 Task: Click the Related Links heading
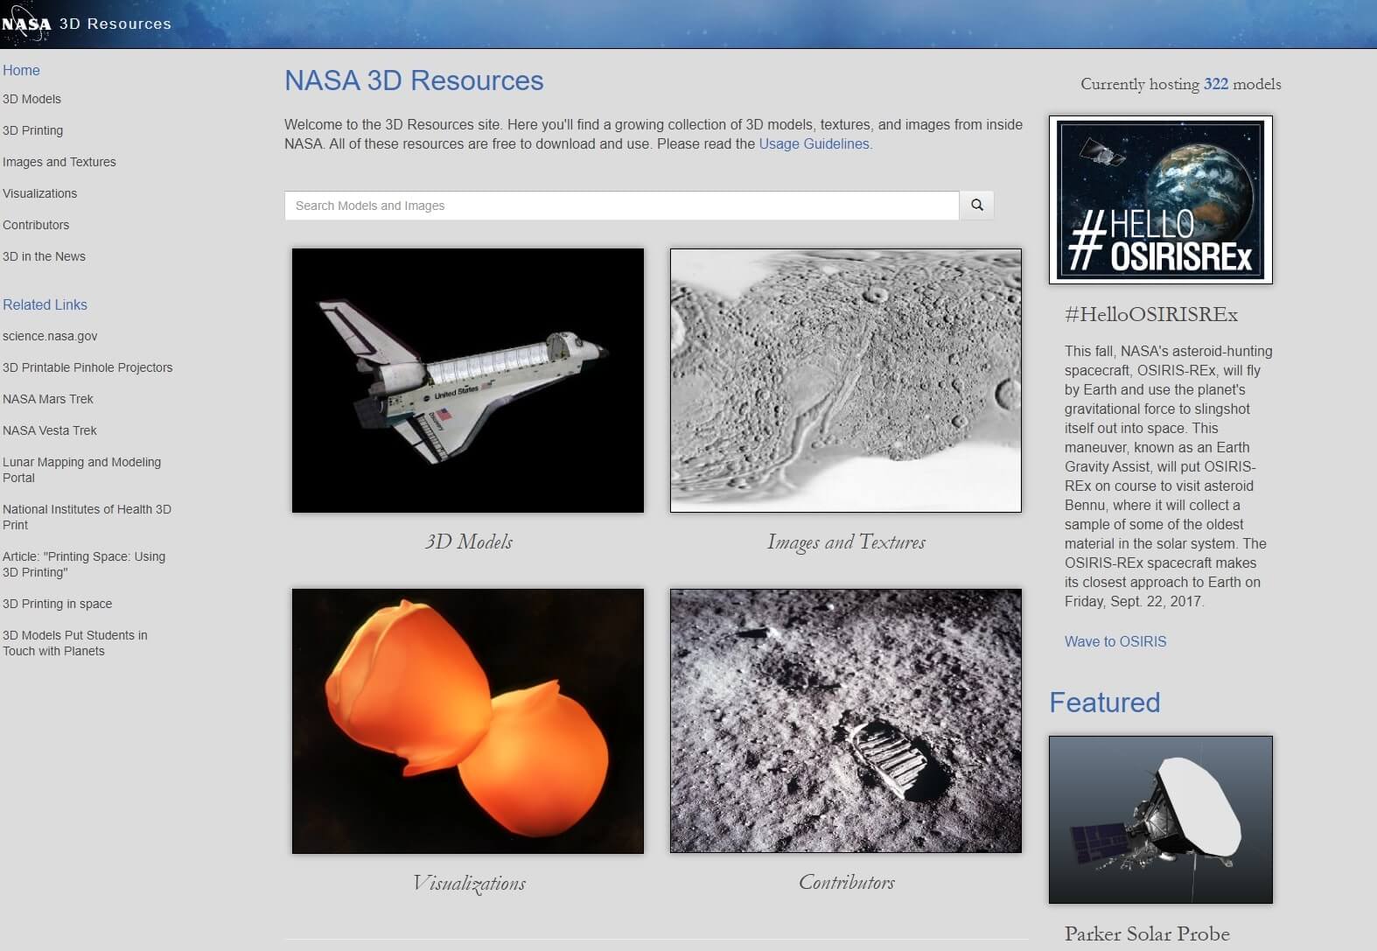45,304
